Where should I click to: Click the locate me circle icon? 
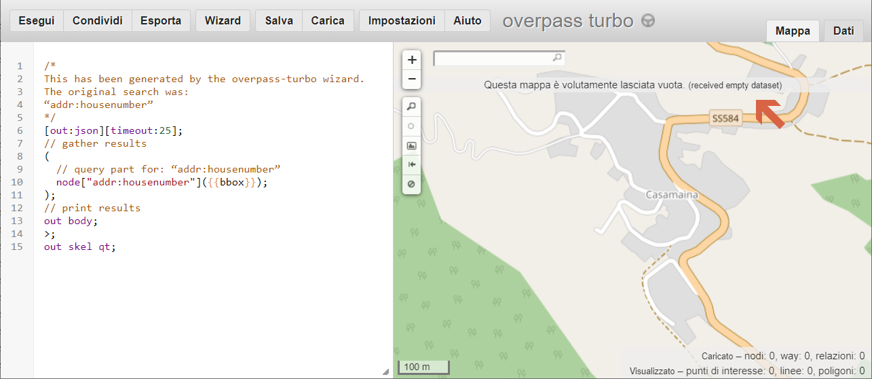411,126
